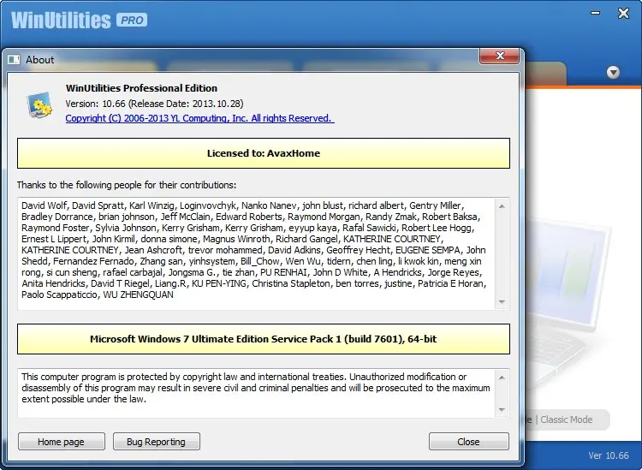Viewport: 642px width, 470px height.
Task: Click the Version: 10.66 release date text
Action: tap(154, 104)
